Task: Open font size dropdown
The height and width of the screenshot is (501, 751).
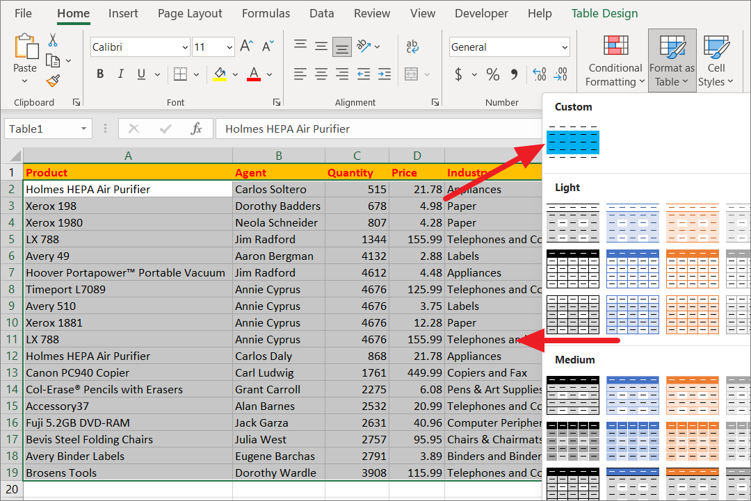Action: (x=229, y=47)
